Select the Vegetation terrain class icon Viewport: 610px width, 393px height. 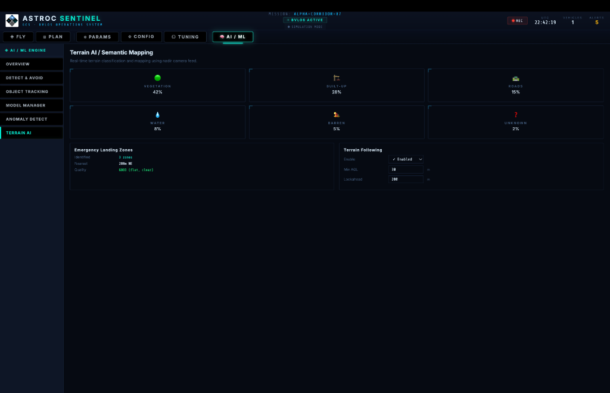coord(157,77)
